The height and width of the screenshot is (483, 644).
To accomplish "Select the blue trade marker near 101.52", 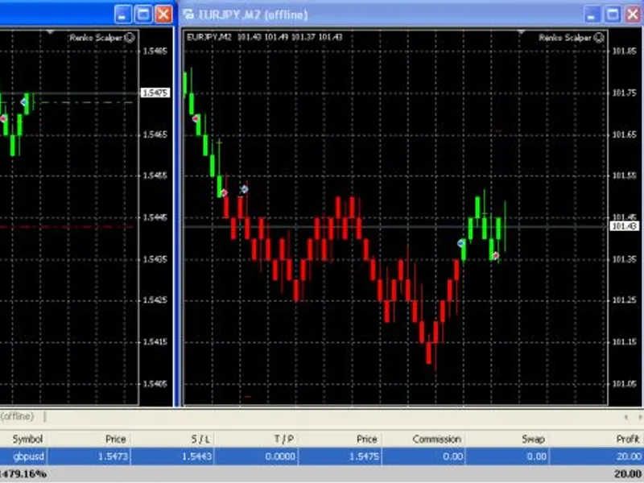I will (x=245, y=189).
